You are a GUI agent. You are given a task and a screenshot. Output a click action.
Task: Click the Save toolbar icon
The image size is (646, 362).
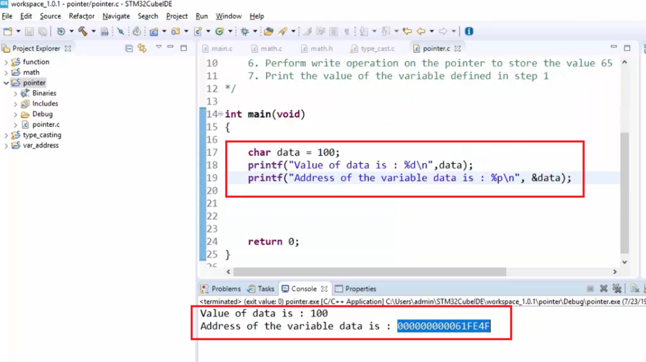[29, 31]
